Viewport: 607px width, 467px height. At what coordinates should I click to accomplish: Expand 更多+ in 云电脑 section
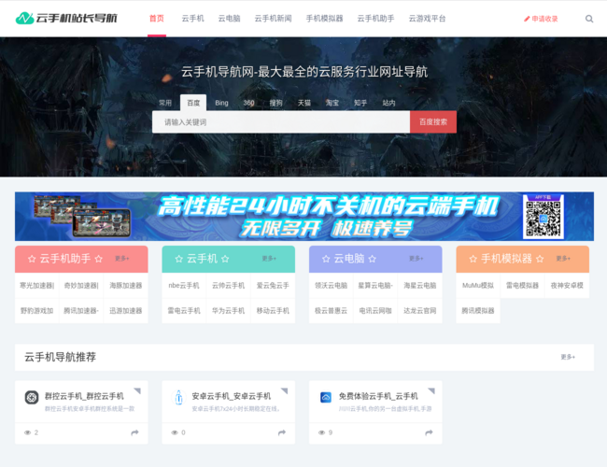tap(416, 259)
